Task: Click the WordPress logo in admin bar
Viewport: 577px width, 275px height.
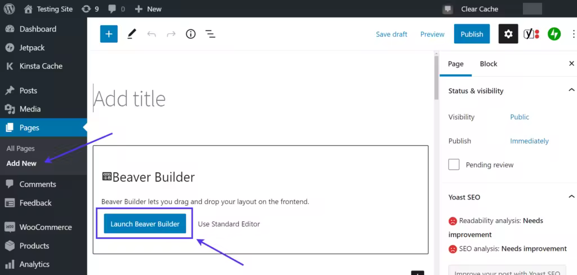Action: 9,9
